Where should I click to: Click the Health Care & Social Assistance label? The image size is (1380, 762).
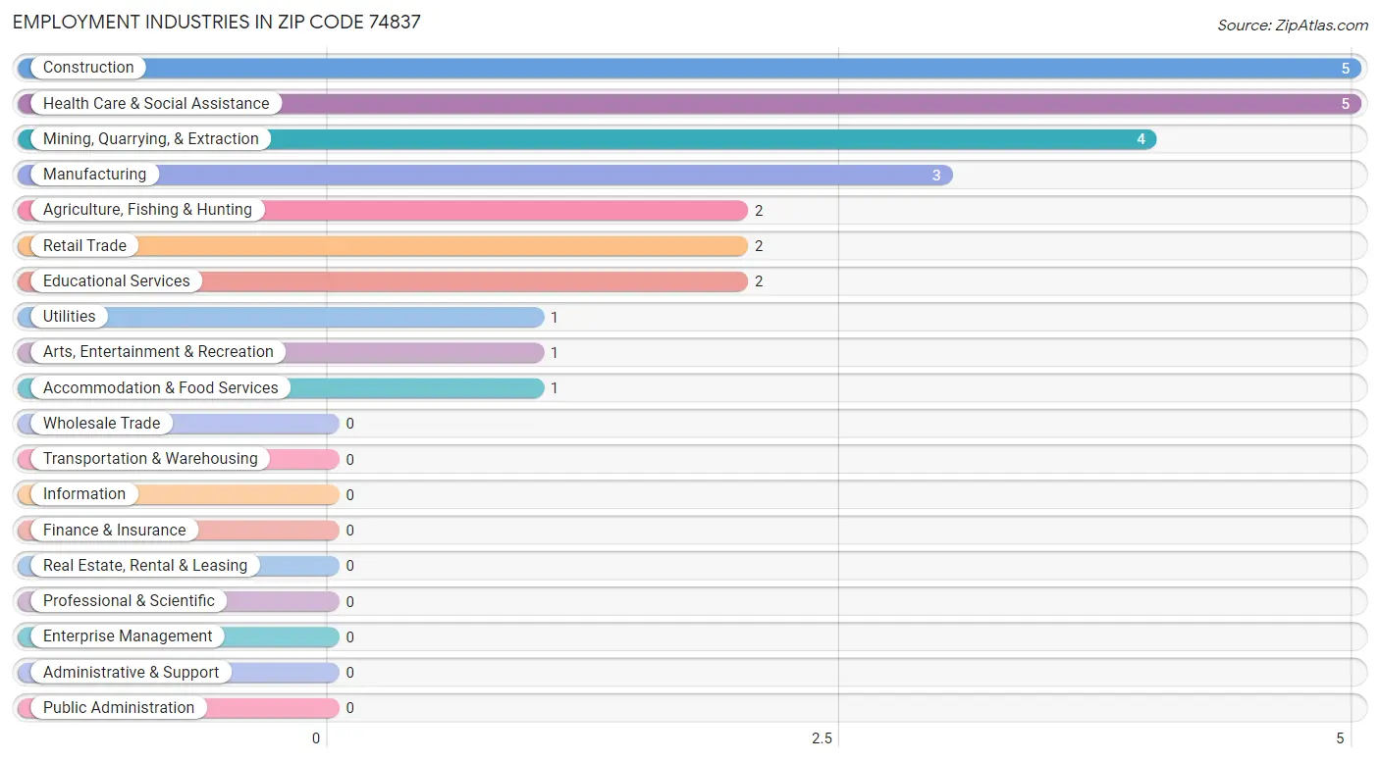[156, 103]
